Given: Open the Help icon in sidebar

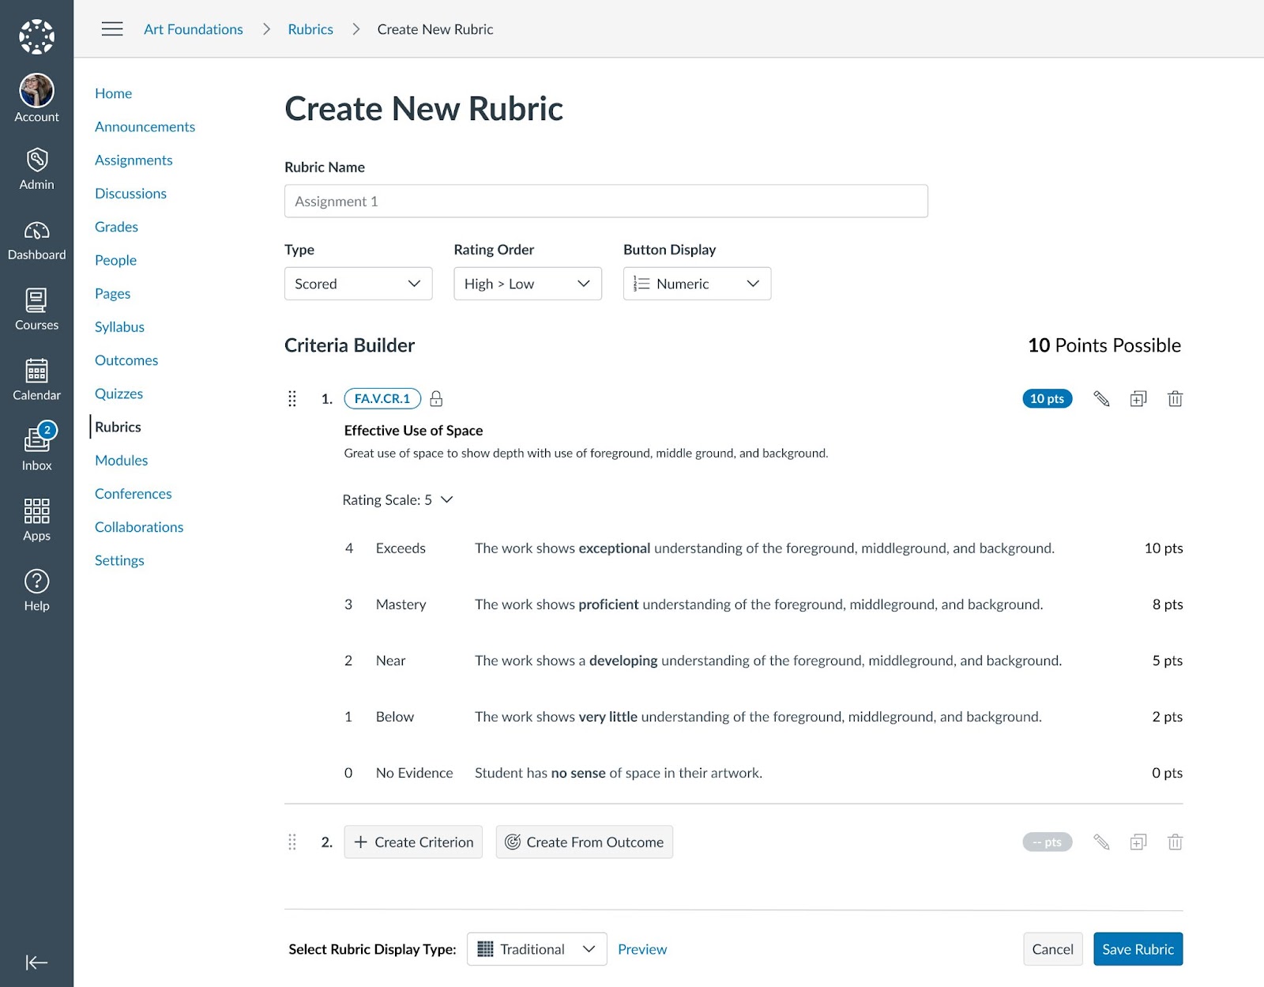Looking at the screenshot, I should tap(36, 590).
